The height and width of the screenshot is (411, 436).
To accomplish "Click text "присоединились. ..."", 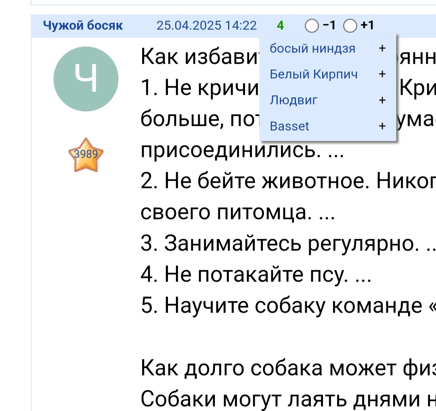I will tap(242, 150).
